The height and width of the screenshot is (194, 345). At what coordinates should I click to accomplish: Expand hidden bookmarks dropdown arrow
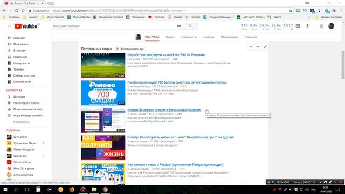pos(309,17)
